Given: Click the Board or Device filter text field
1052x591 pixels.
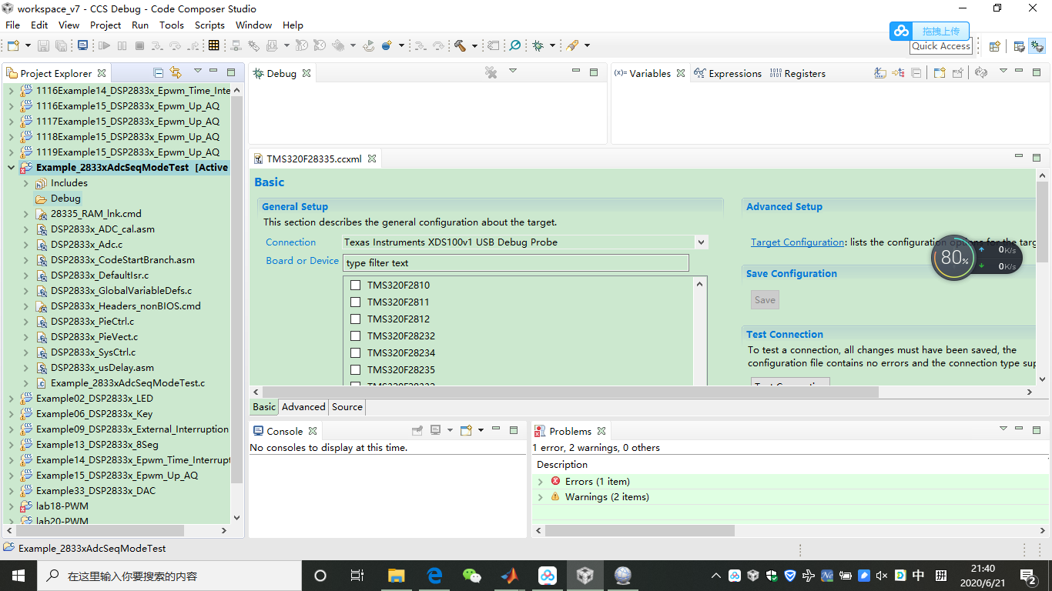Looking at the screenshot, I should click(x=516, y=262).
